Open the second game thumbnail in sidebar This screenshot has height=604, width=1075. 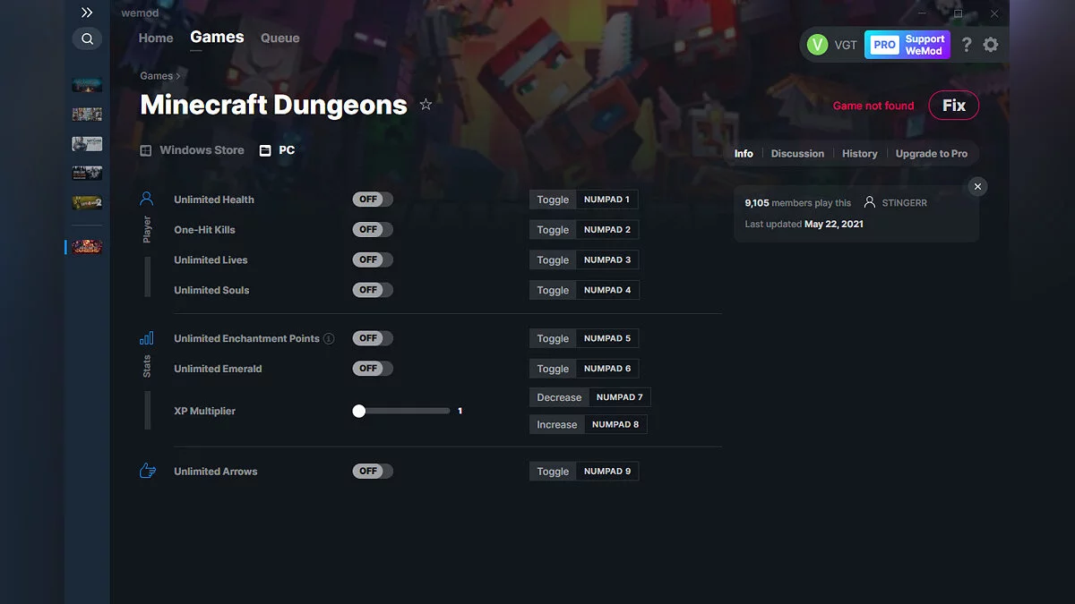(87, 115)
